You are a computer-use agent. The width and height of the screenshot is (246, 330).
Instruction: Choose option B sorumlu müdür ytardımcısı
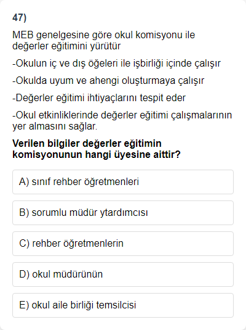point(123,213)
